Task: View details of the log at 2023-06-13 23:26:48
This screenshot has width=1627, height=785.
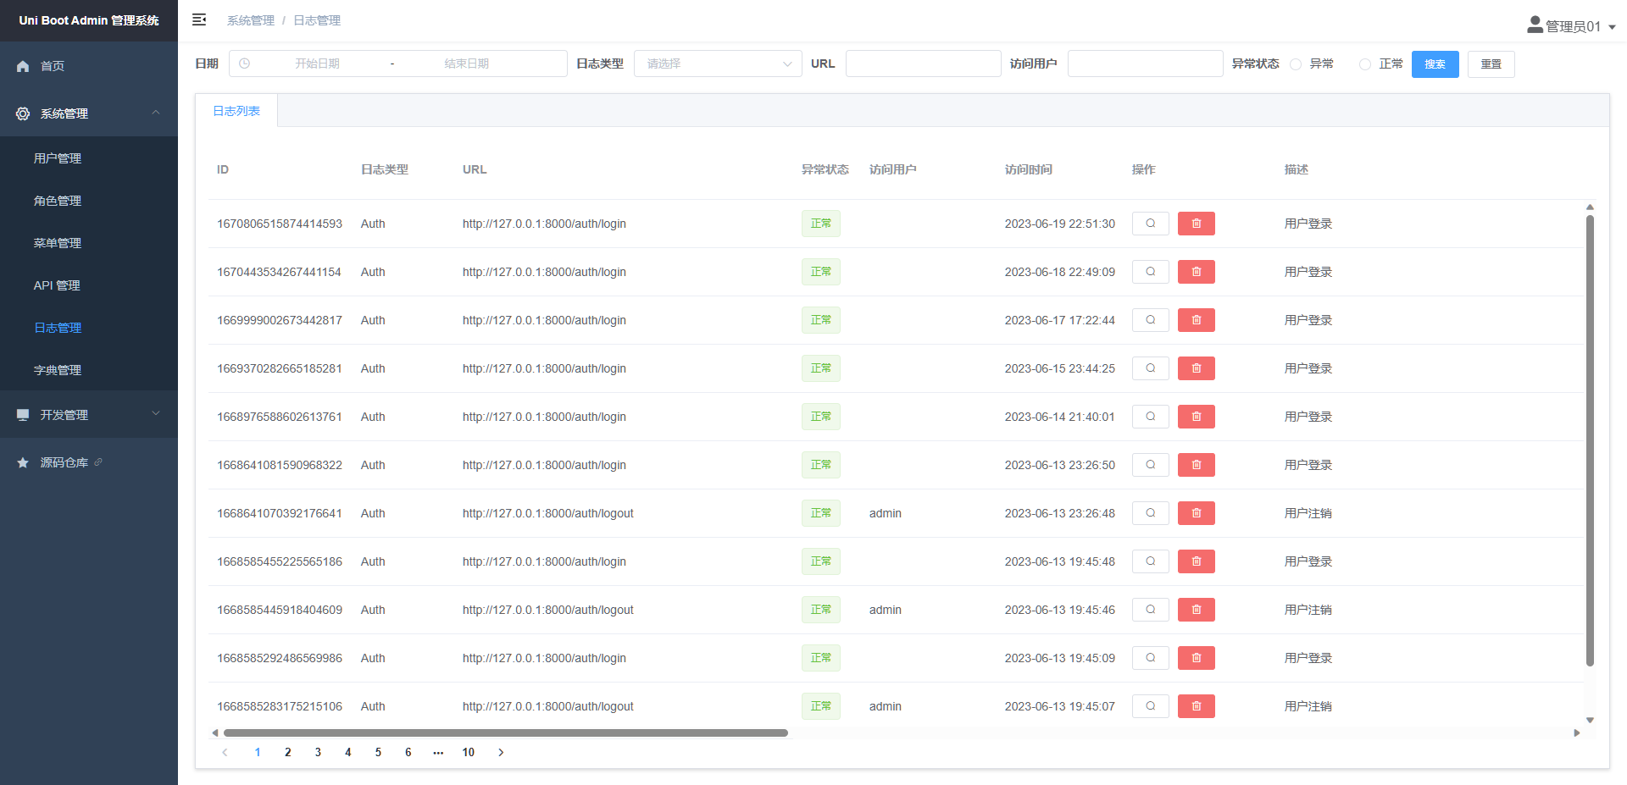Action: (1150, 513)
